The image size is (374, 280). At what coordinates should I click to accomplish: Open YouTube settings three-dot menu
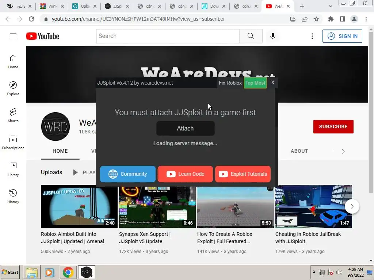point(312,36)
